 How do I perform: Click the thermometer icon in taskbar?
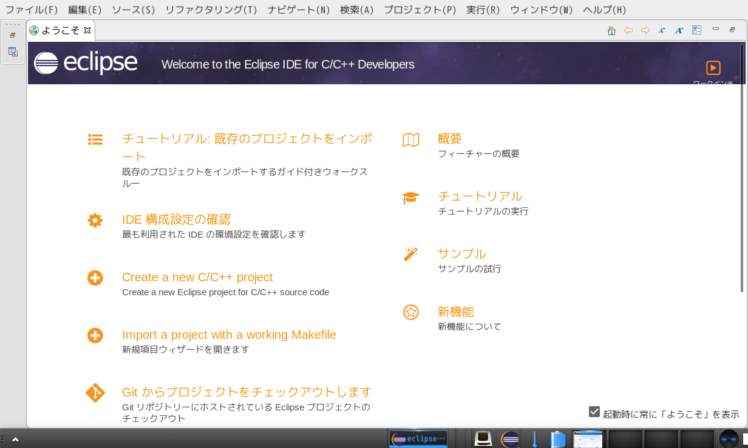pos(535,439)
